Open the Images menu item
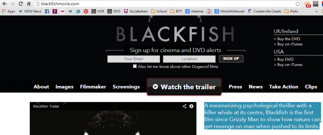 tap(64, 87)
